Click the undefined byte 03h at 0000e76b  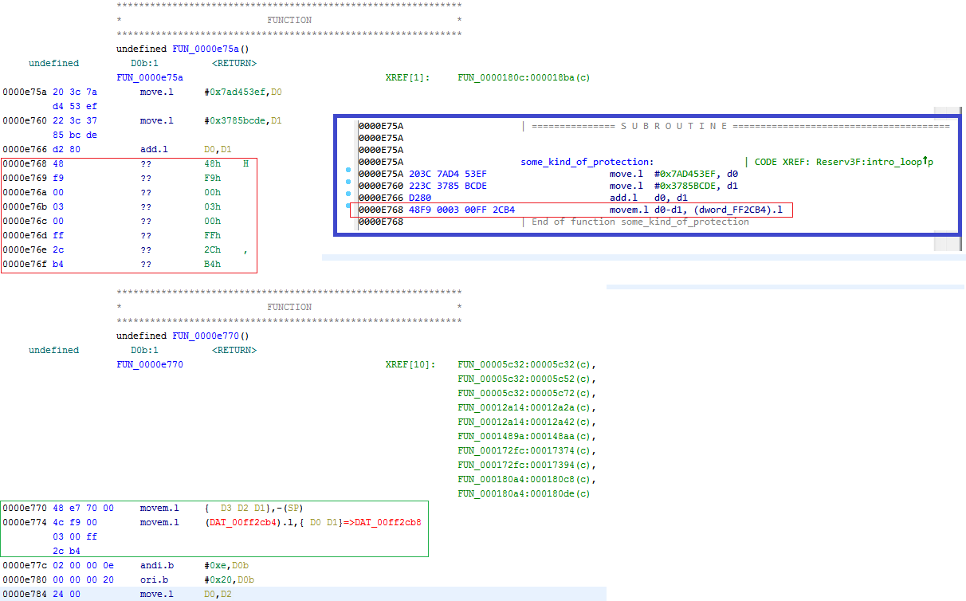point(213,206)
